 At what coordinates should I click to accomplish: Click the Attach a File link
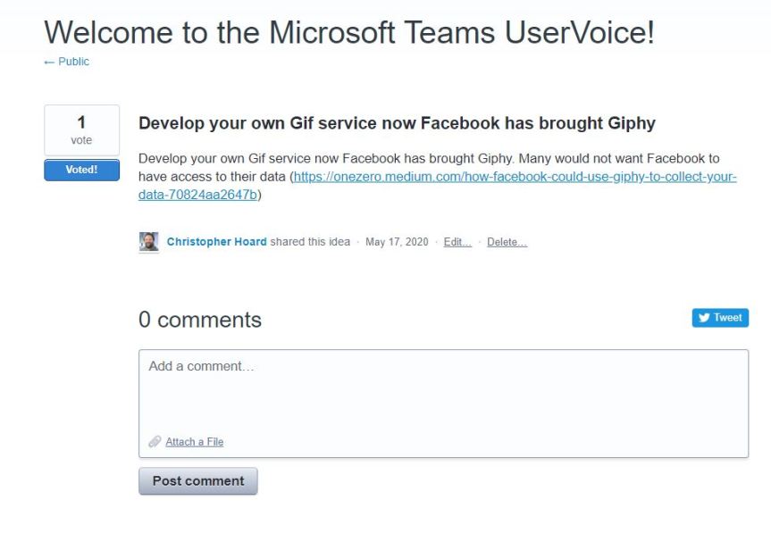pyautogui.click(x=194, y=442)
